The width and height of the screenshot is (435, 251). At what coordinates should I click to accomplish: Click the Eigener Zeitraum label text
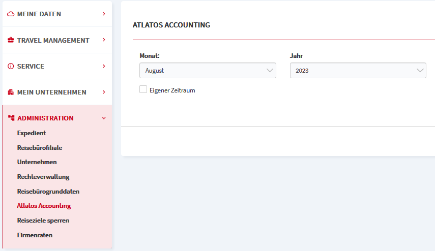172,90
